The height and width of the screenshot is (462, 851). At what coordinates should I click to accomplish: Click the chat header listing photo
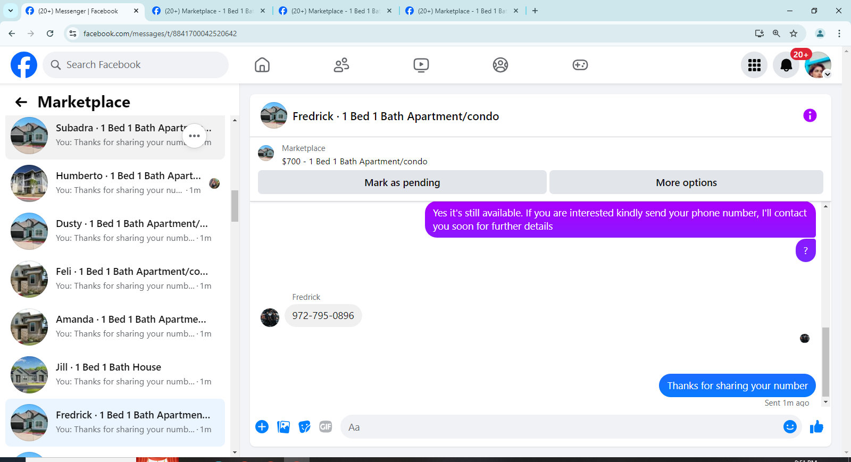[274, 115]
